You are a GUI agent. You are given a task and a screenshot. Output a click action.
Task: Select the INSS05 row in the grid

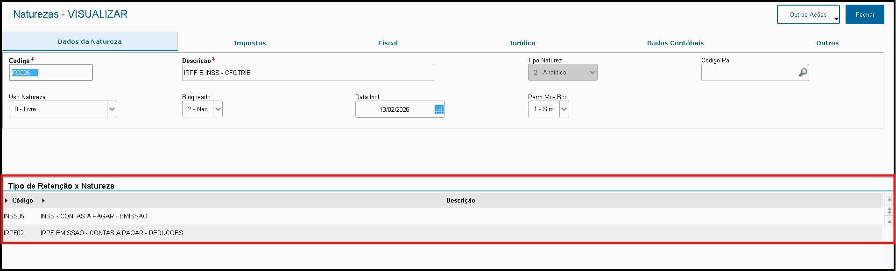[x=93, y=216]
